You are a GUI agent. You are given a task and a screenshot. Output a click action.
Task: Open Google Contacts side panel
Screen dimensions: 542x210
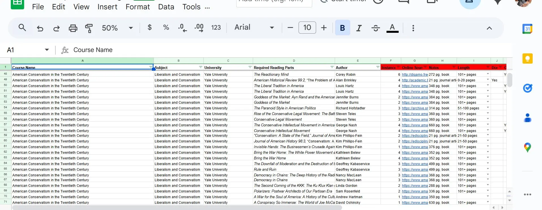pyautogui.click(x=527, y=118)
